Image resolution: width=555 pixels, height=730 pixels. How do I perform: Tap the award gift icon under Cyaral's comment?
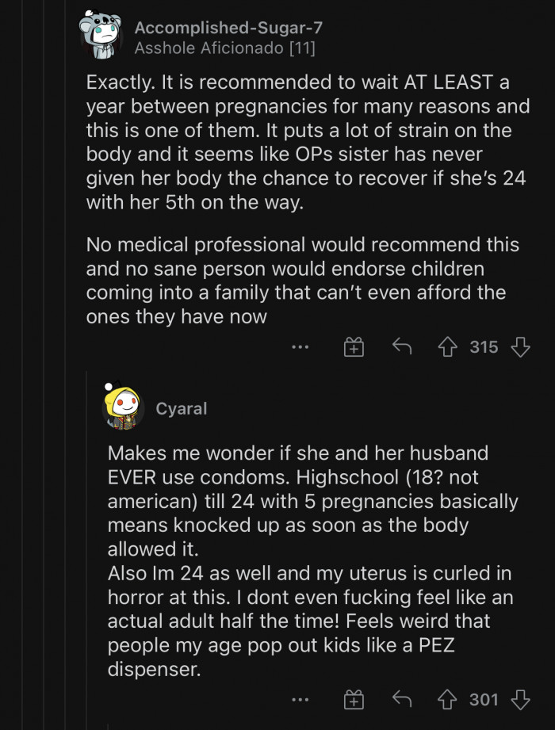pyautogui.click(x=353, y=700)
